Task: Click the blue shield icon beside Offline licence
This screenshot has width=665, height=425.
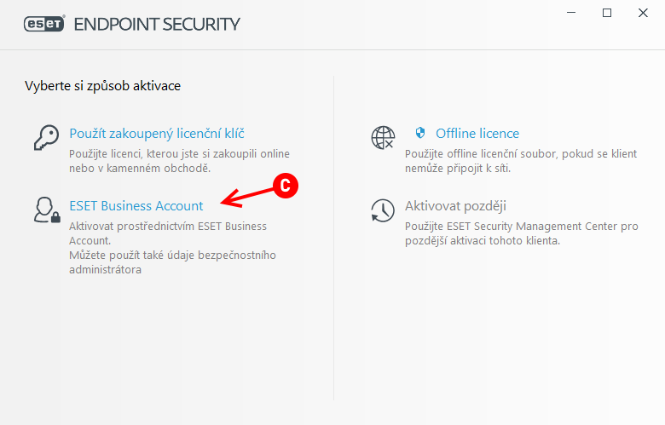Action: pyautogui.click(x=419, y=133)
